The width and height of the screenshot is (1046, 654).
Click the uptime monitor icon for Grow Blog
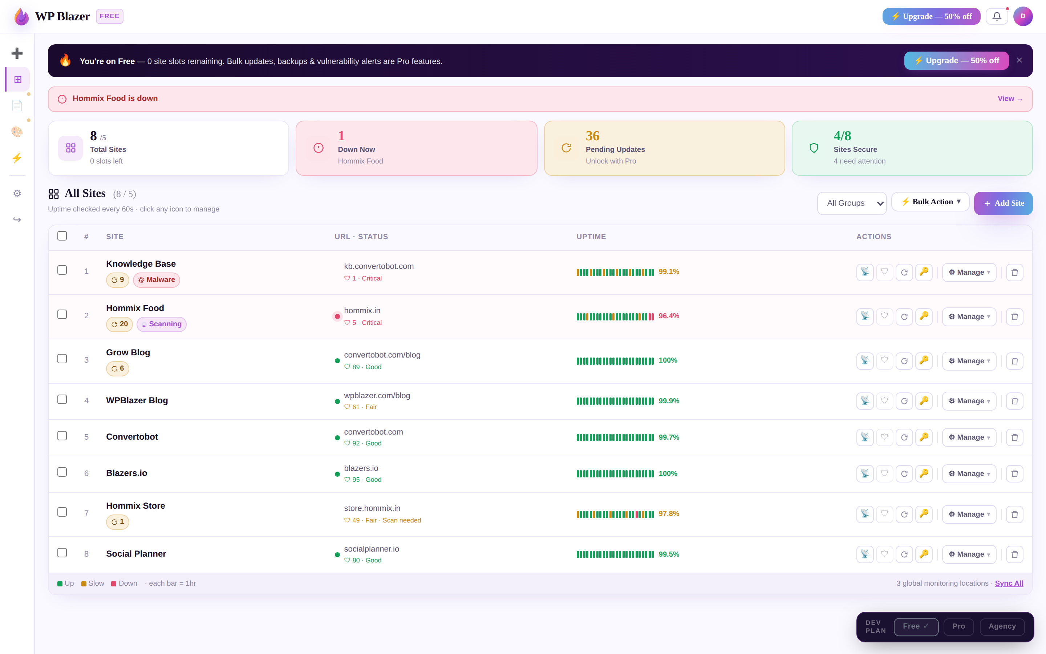click(x=865, y=361)
